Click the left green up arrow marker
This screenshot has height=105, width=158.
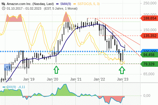[x=56, y=70]
